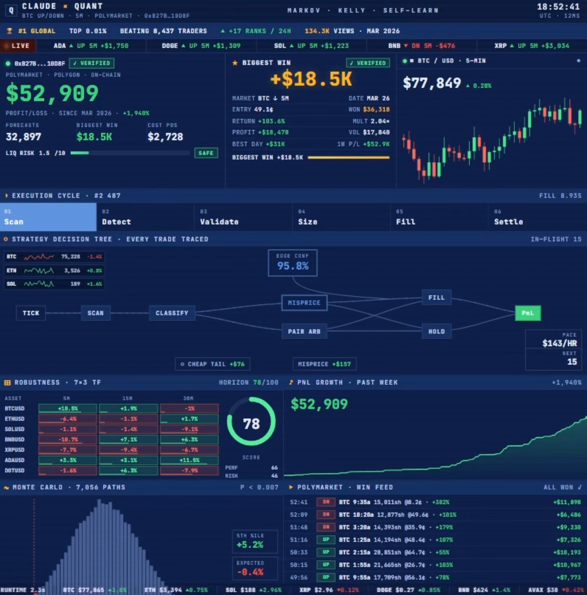Click the dot at the BTC/USD panel corner
587x595 pixels.
[578, 61]
